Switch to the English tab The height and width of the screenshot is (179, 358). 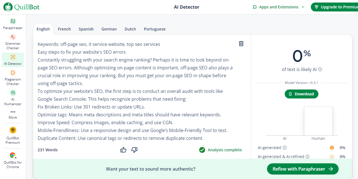43,29
